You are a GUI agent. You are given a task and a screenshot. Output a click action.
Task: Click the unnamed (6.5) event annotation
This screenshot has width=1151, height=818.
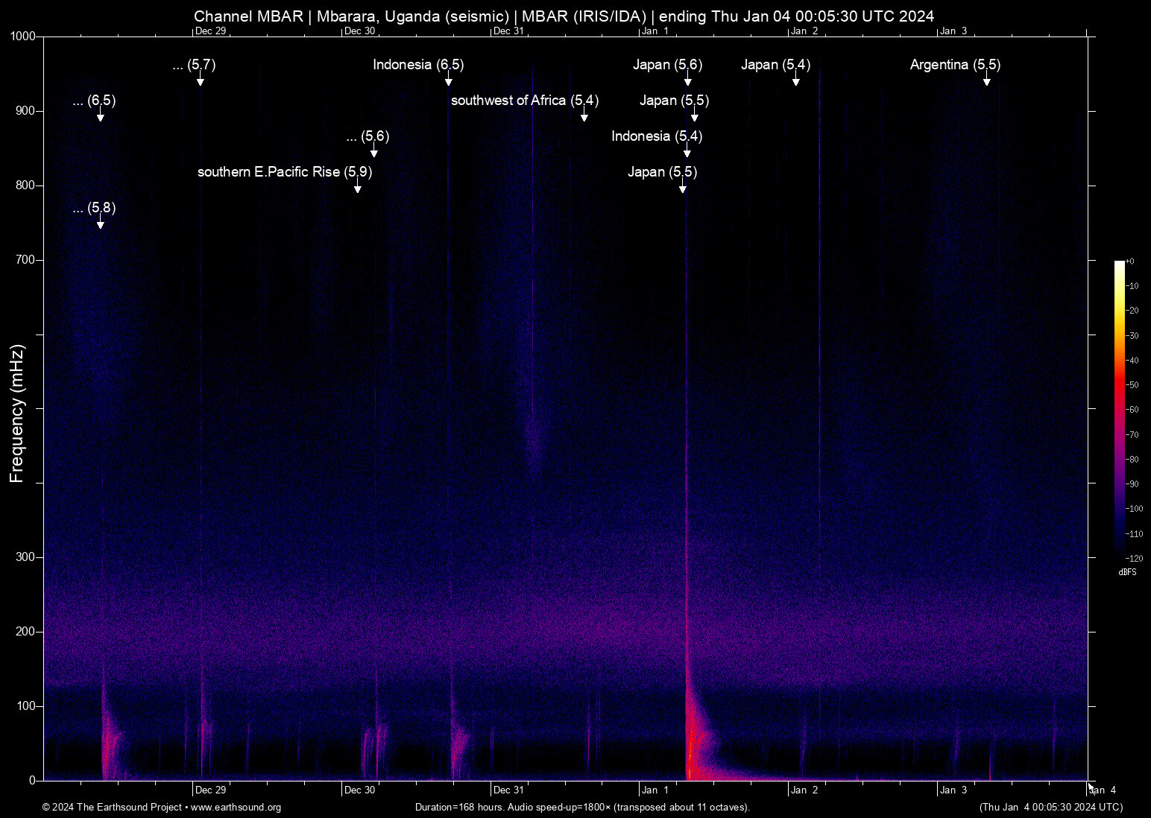[x=95, y=101]
